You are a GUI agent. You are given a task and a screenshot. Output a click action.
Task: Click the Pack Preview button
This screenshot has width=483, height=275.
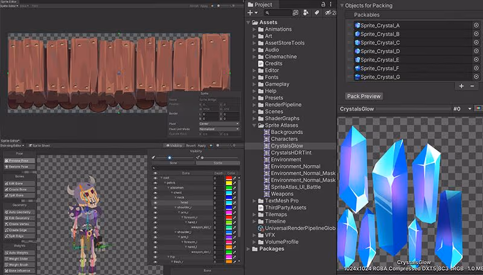pos(363,96)
